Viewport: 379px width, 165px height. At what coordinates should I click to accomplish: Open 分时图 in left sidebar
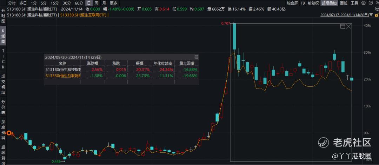pos(4,16)
